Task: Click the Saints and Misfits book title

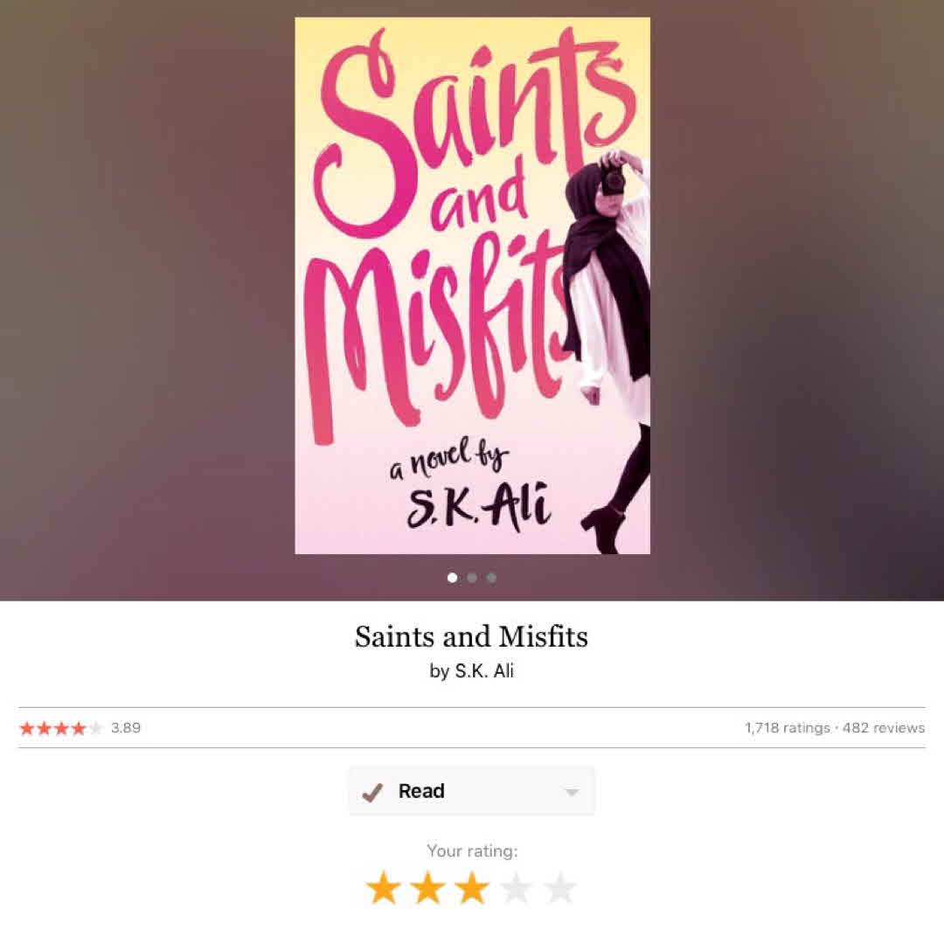Action: pos(471,636)
